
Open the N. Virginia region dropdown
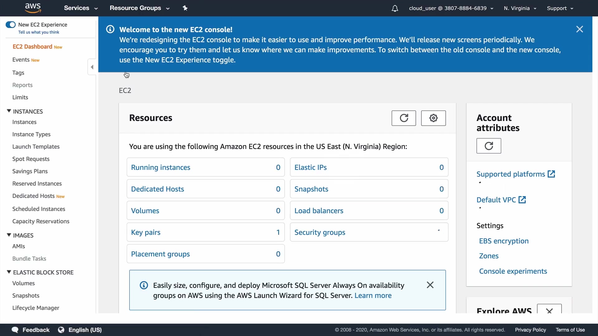click(520, 8)
